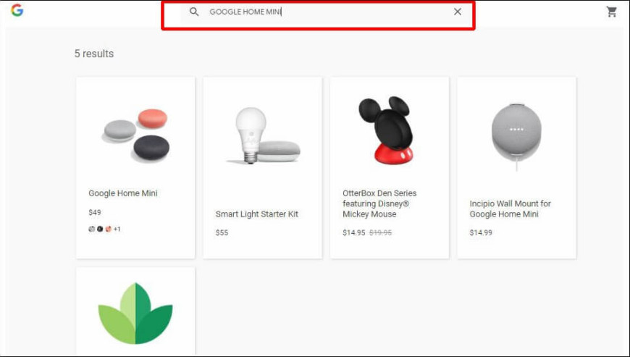Select the chalk color swatch
Image resolution: width=630 pixels, height=357 pixels.
(92, 229)
